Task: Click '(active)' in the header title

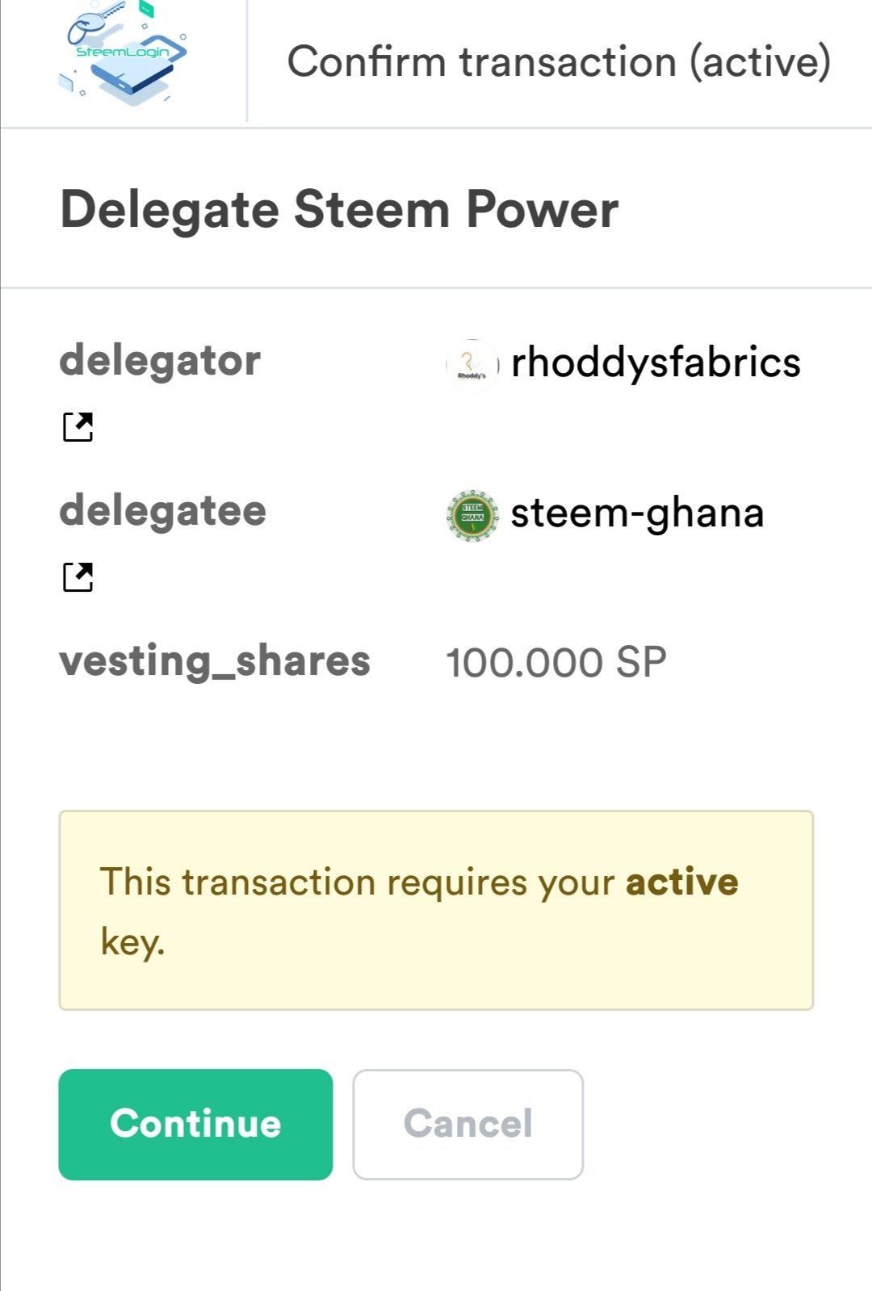Action: (x=760, y=62)
